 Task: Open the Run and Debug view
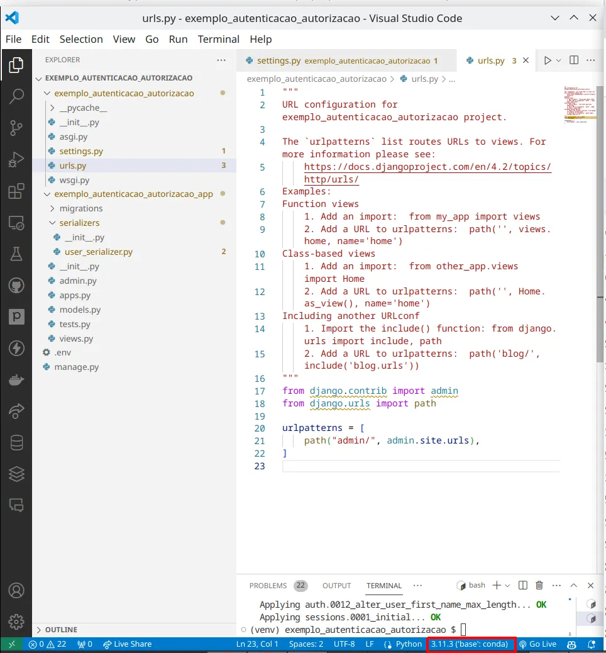(x=16, y=160)
